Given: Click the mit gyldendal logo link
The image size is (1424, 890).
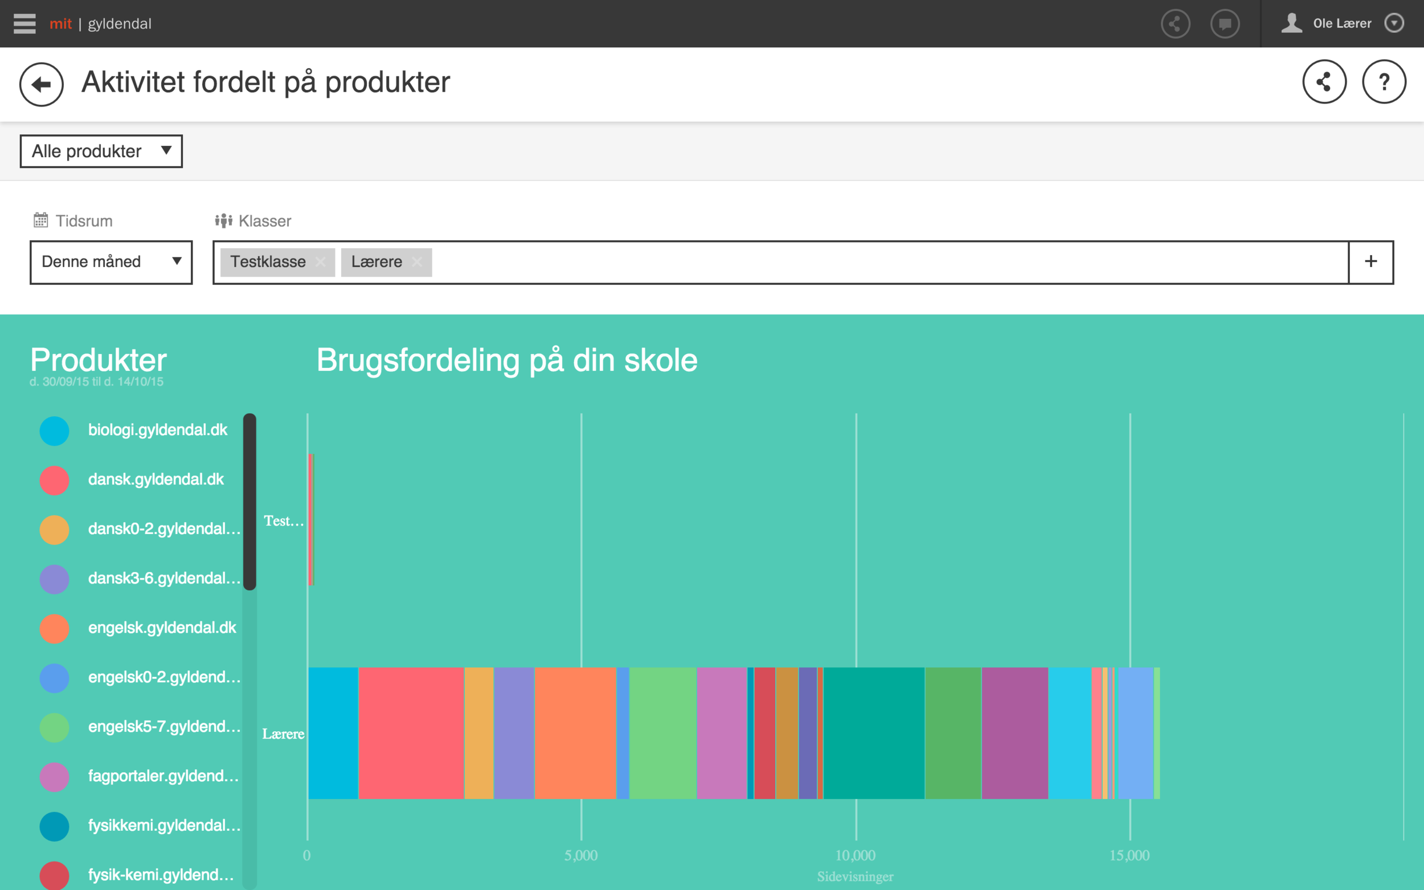Looking at the screenshot, I should (x=100, y=23).
